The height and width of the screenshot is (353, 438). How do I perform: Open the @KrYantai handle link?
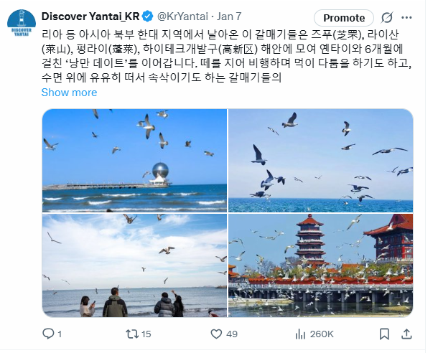click(182, 17)
